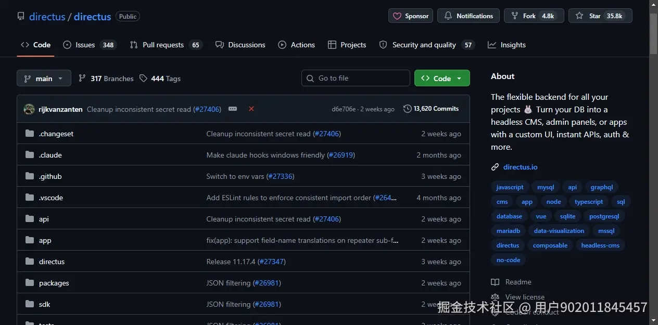Open the directus owner link in title
658x325 pixels.
[47, 17]
